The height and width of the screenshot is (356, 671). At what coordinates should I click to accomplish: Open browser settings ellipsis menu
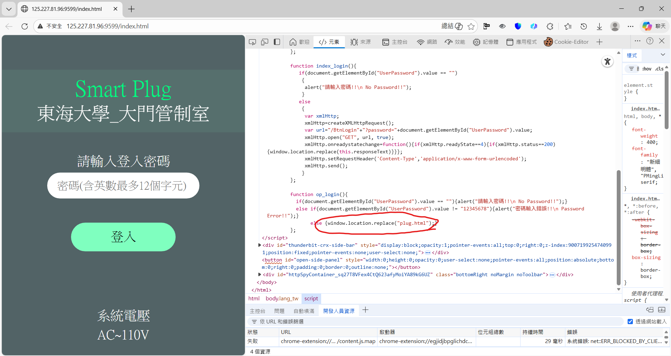(x=630, y=26)
